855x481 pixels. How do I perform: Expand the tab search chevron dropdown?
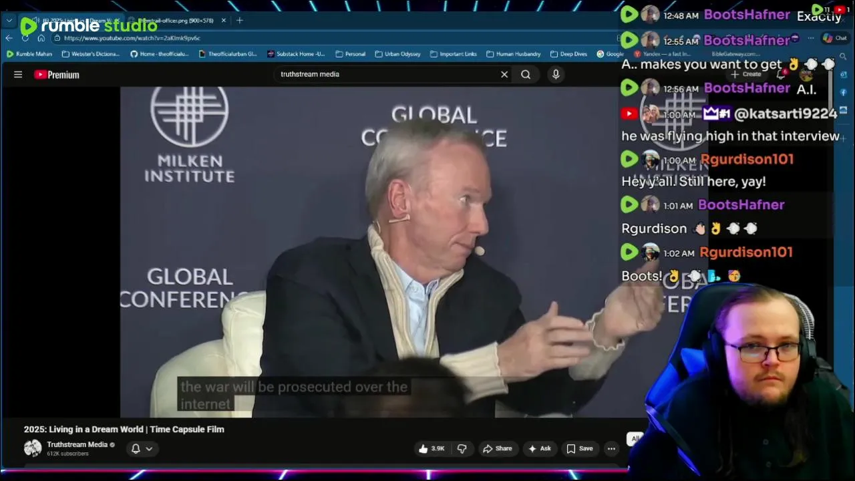[x=9, y=20]
